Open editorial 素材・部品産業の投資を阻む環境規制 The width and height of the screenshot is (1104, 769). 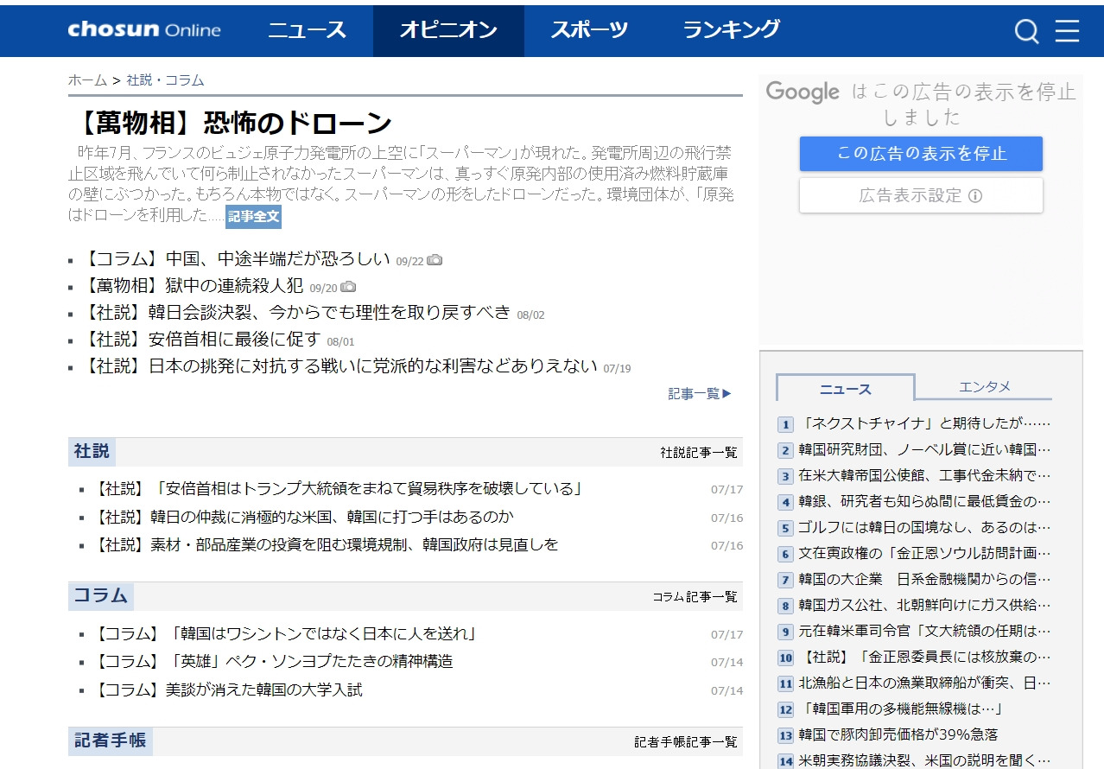coord(326,544)
